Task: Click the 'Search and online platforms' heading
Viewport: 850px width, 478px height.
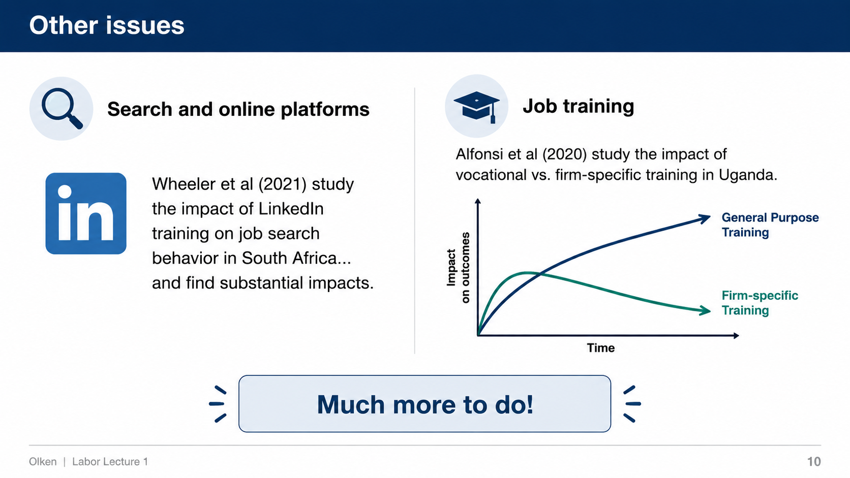Action: (238, 109)
